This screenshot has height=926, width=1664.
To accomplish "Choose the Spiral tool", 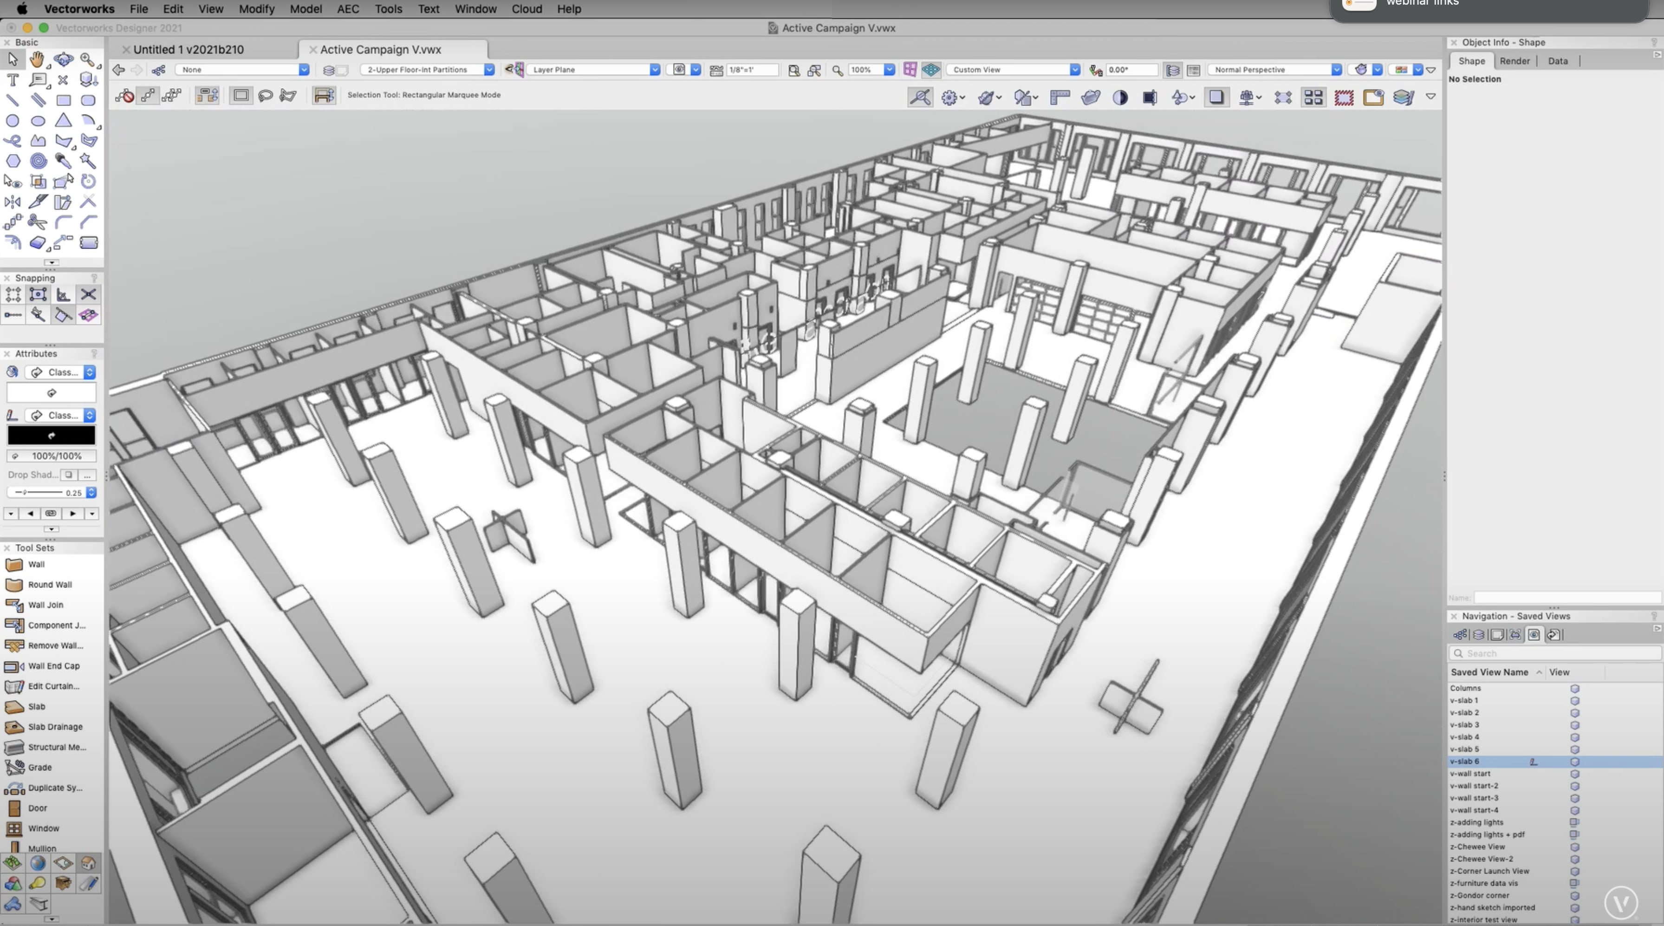I will click(38, 161).
